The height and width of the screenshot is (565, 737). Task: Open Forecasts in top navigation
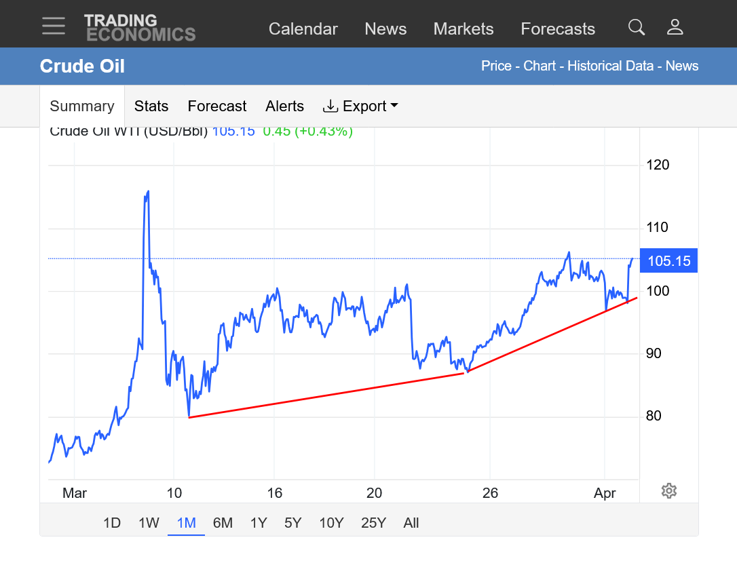tap(558, 29)
